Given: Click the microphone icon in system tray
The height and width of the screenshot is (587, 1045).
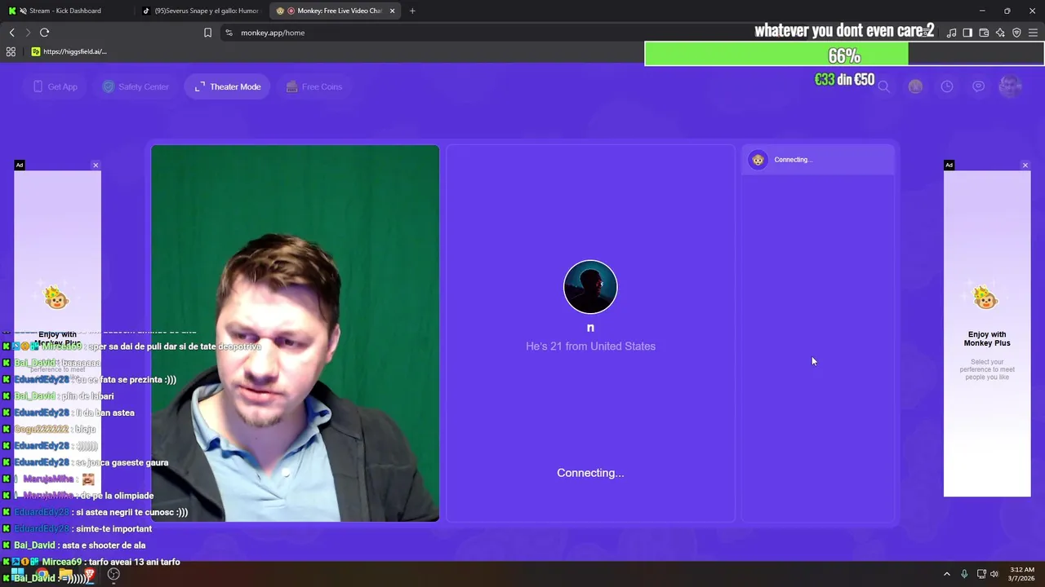Looking at the screenshot, I should pos(964,574).
